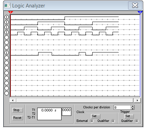Increase Clocks per division value
The height and width of the screenshot is (129, 145).
[133, 106]
